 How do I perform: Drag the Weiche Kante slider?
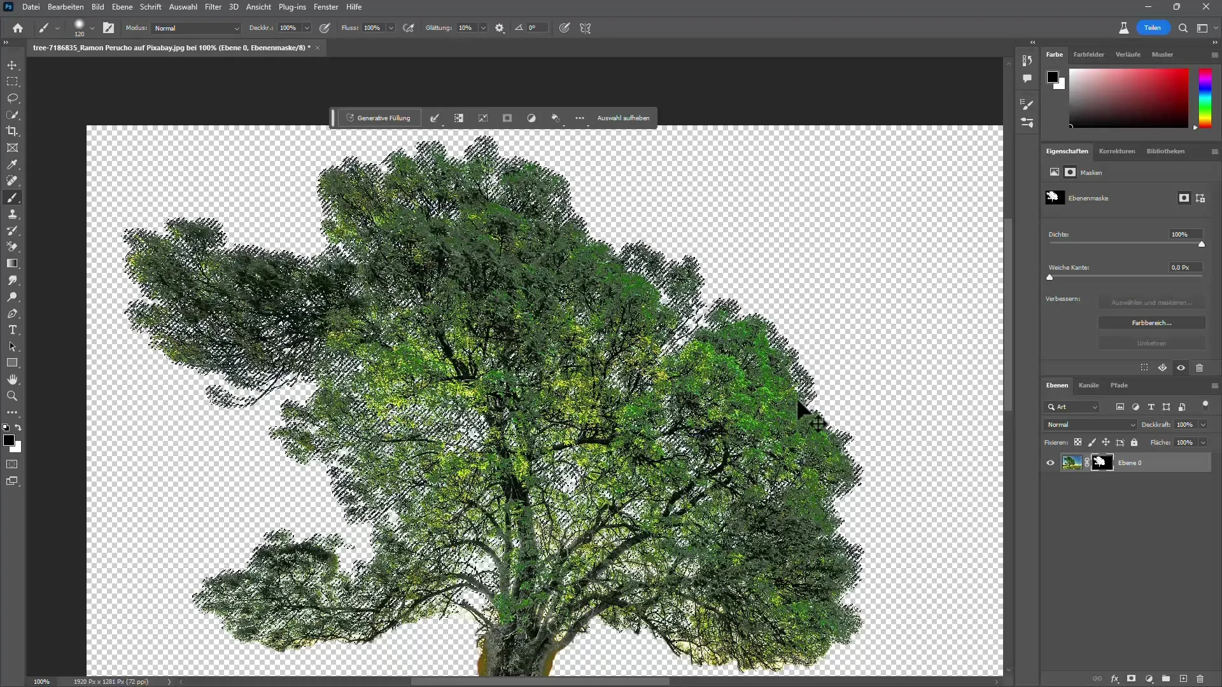(x=1050, y=277)
